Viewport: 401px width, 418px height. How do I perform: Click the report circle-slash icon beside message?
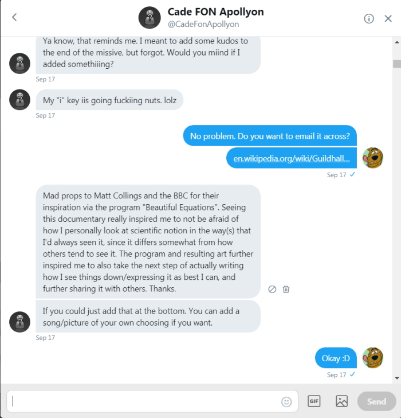coord(272,289)
